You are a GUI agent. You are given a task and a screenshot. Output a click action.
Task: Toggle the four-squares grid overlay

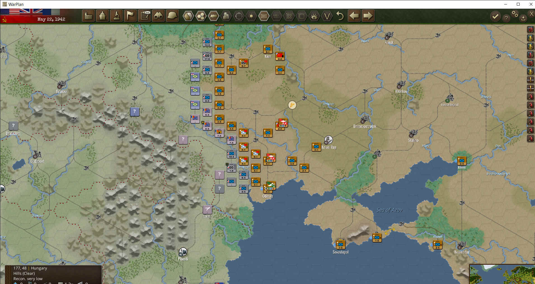point(289,16)
